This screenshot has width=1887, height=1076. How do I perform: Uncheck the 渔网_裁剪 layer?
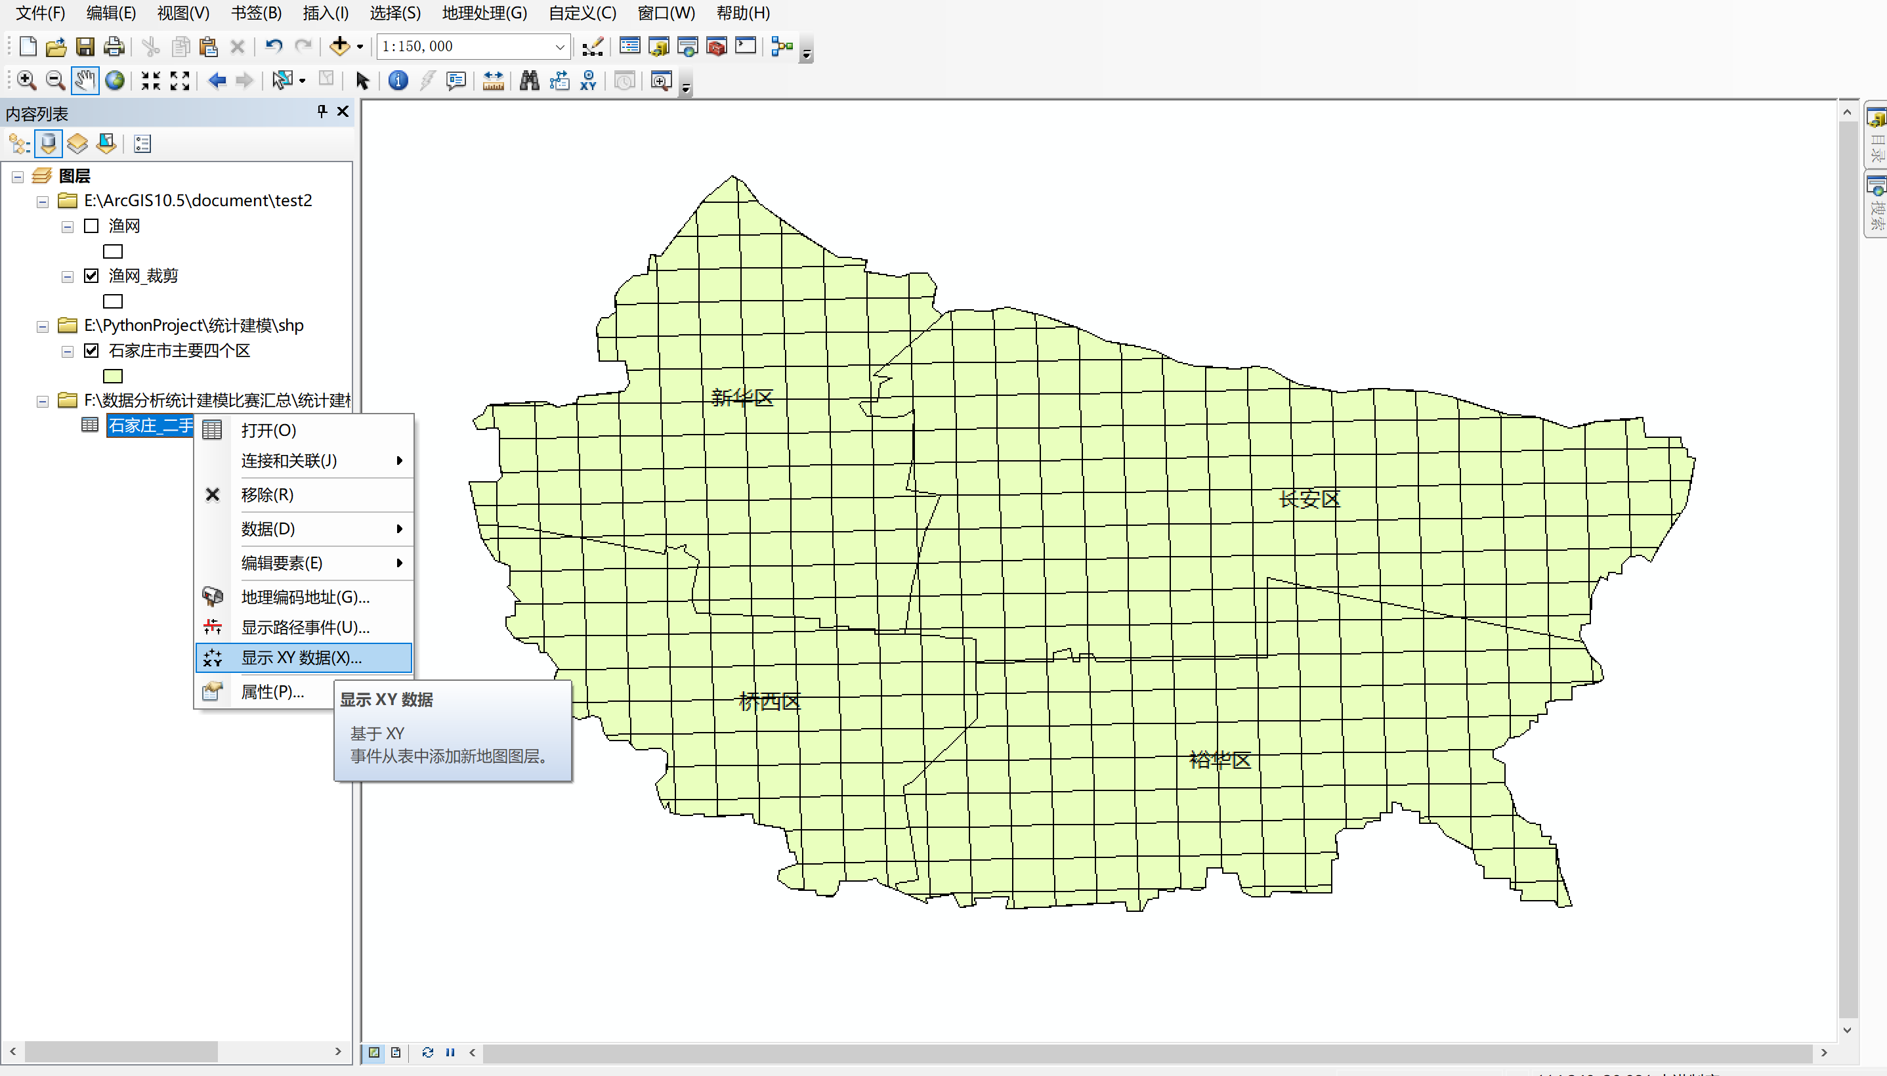point(92,276)
